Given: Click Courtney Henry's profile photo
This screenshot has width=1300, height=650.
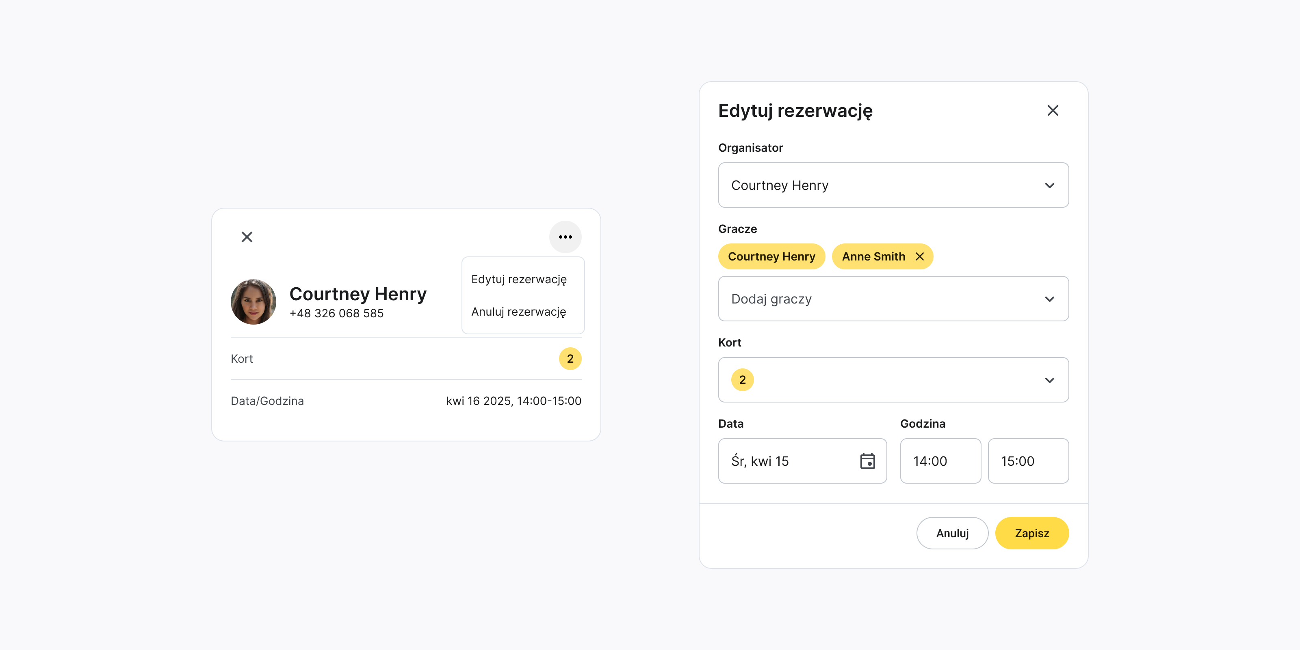Looking at the screenshot, I should tap(253, 302).
